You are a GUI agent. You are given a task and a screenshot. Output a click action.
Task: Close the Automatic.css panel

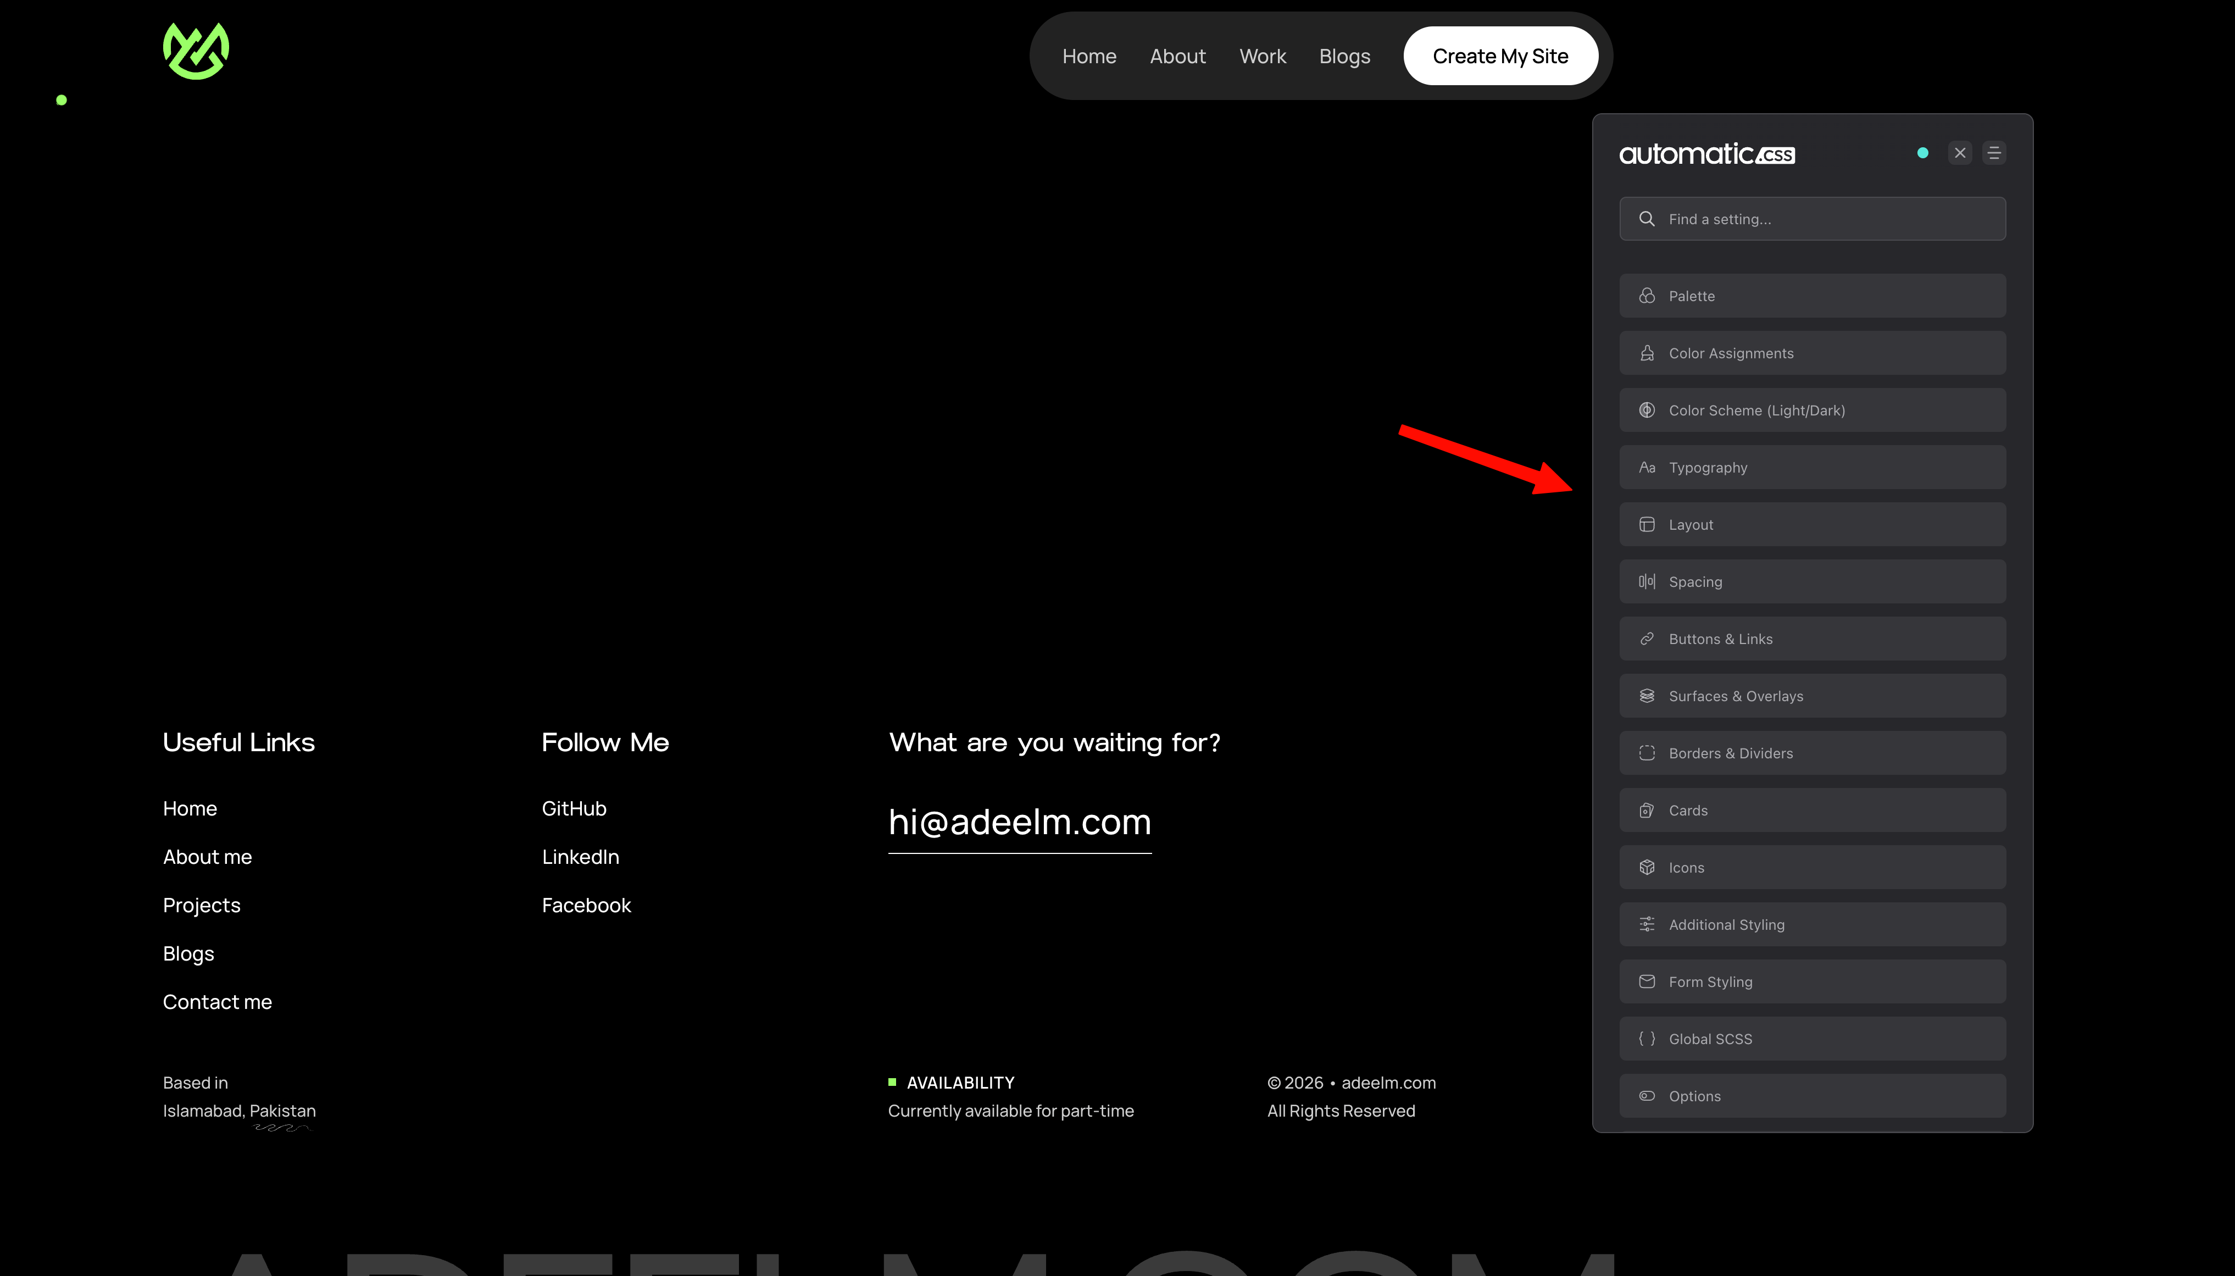(1960, 153)
